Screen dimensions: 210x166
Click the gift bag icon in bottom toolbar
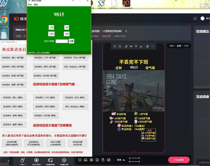tap(103, 160)
